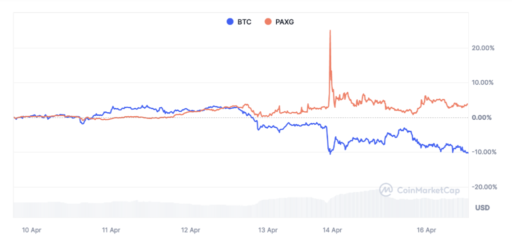Click the 10 Apr date label
The height and width of the screenshot is (244, 512).
point(31,230)
